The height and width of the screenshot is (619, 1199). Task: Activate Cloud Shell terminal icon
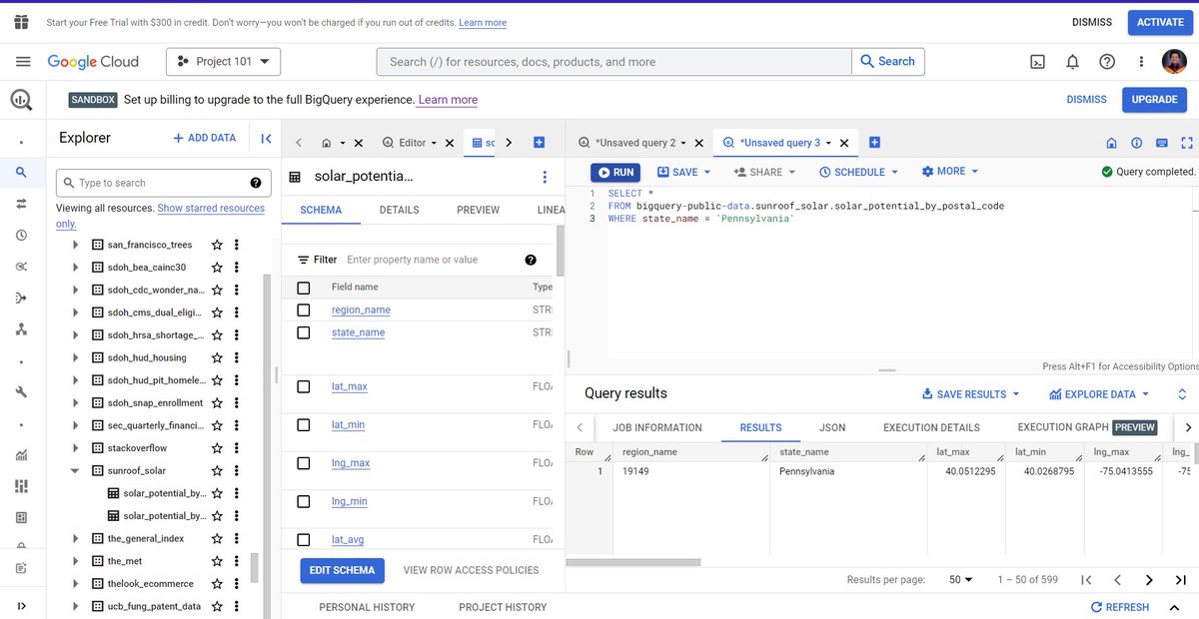1038,62
